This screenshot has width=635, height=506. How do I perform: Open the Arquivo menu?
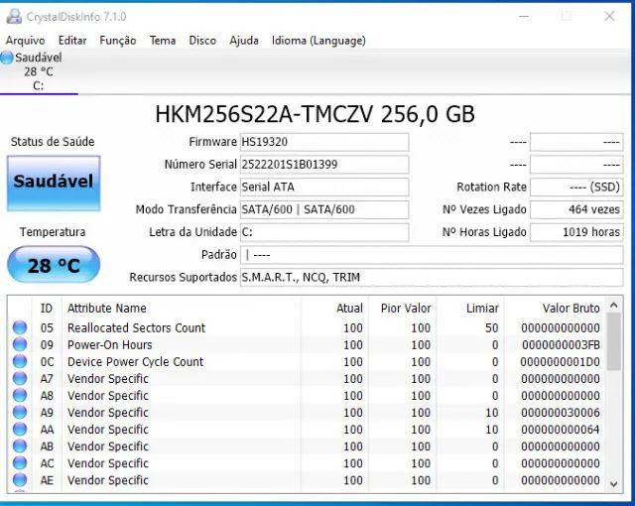coord(25,41)
